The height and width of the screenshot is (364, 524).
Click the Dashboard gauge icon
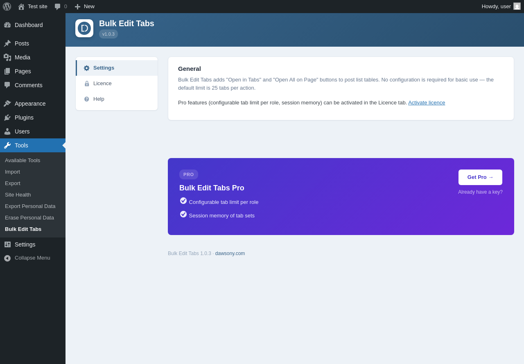pos(7,25)
